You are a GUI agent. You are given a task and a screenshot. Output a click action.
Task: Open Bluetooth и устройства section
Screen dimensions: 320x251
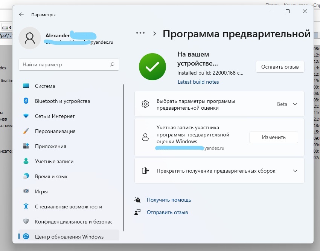coord(69,101)
